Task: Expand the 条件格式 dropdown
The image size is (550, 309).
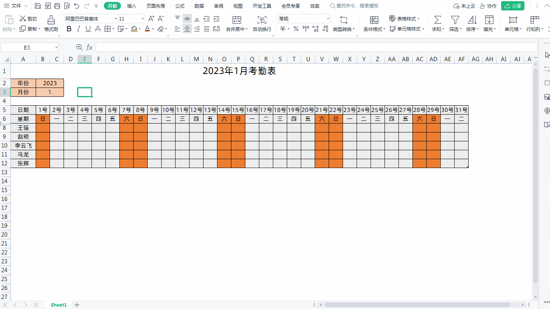Action: pos(384,29)
